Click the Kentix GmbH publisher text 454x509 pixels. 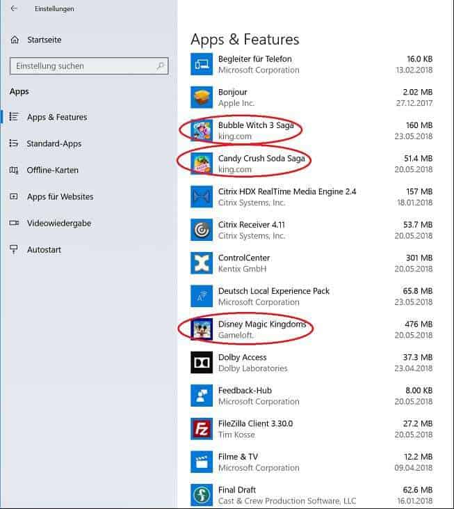point(242,269)
